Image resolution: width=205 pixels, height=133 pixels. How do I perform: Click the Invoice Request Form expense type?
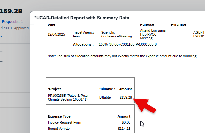[x=65, y=122]
